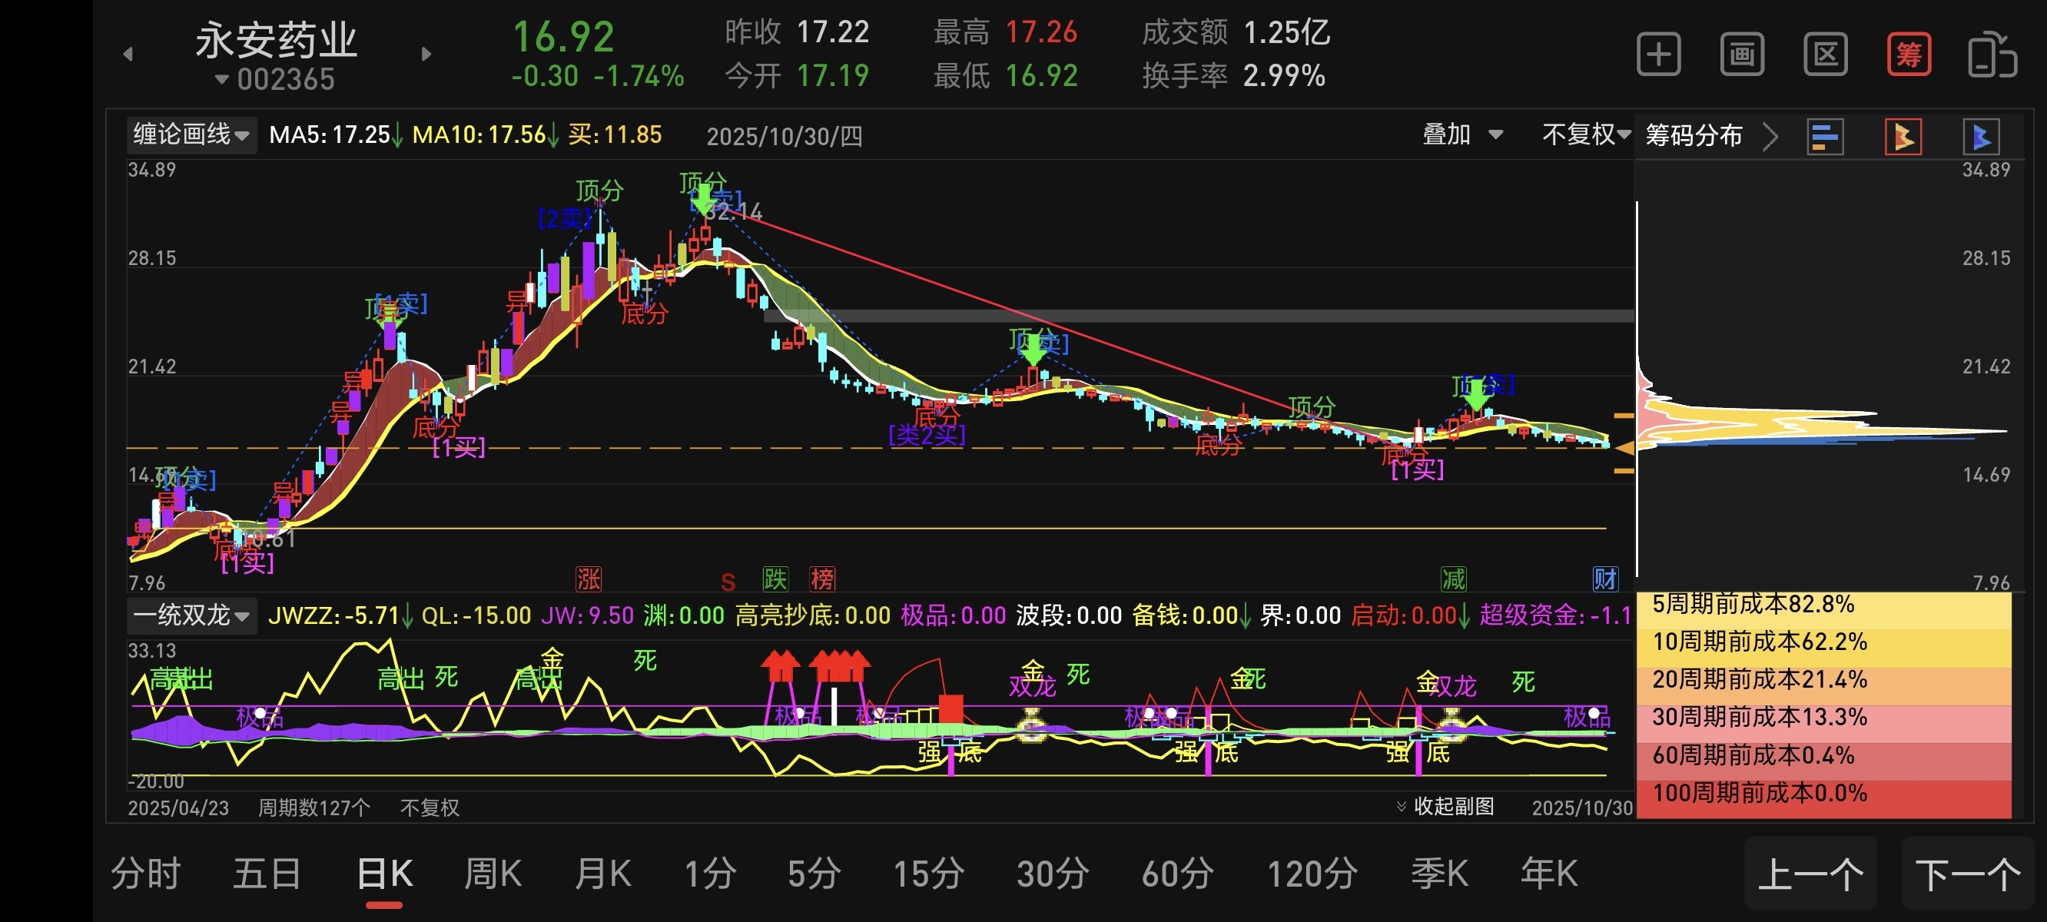
Task: Open the 缠论画线 main indicator dropdown
Action: pyautogui.click(x=191, y=135)
